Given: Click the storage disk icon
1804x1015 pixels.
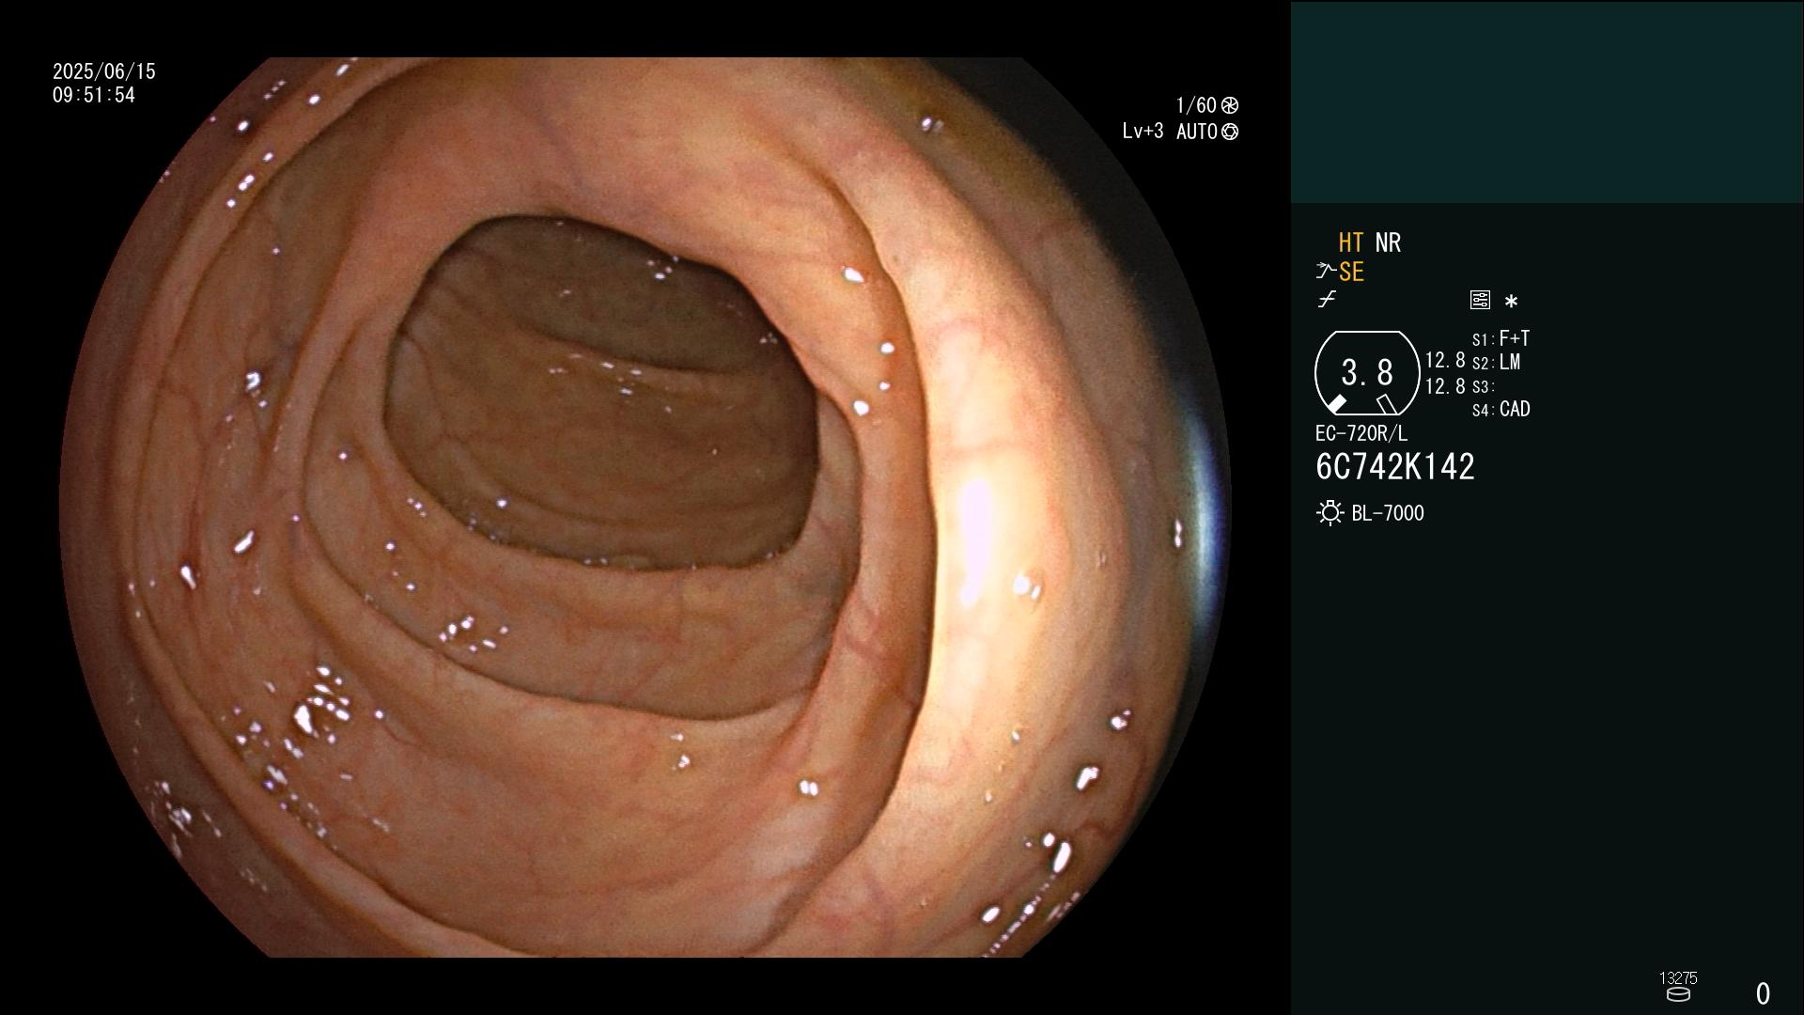Looking at the screenshot, I should (x=1678, y=994).
